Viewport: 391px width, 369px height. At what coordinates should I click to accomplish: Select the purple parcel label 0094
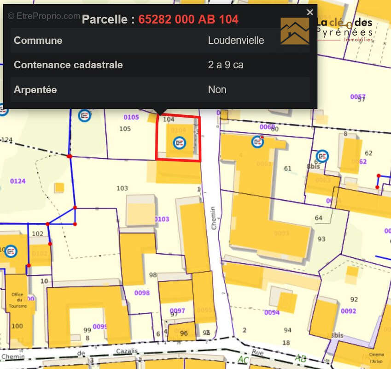(x=272, y=312)
